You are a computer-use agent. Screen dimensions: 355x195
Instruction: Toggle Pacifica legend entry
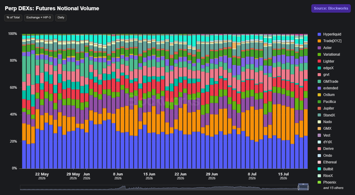327,102
